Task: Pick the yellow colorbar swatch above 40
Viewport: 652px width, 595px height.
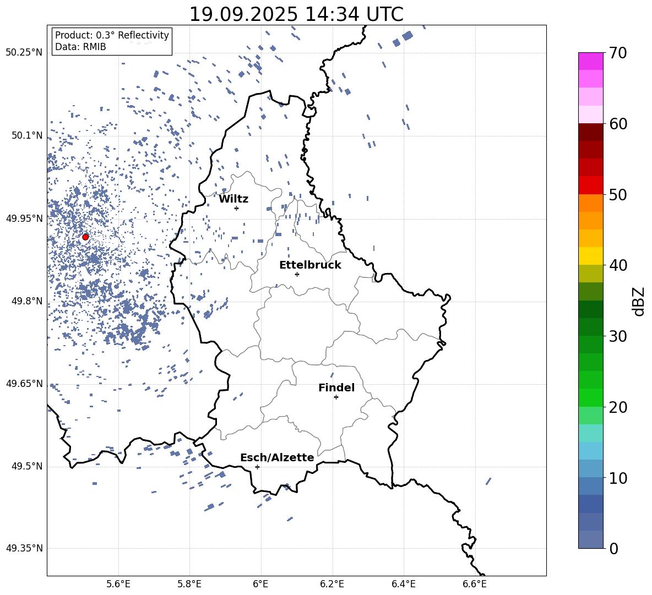Action: click(x=590, y=255)
